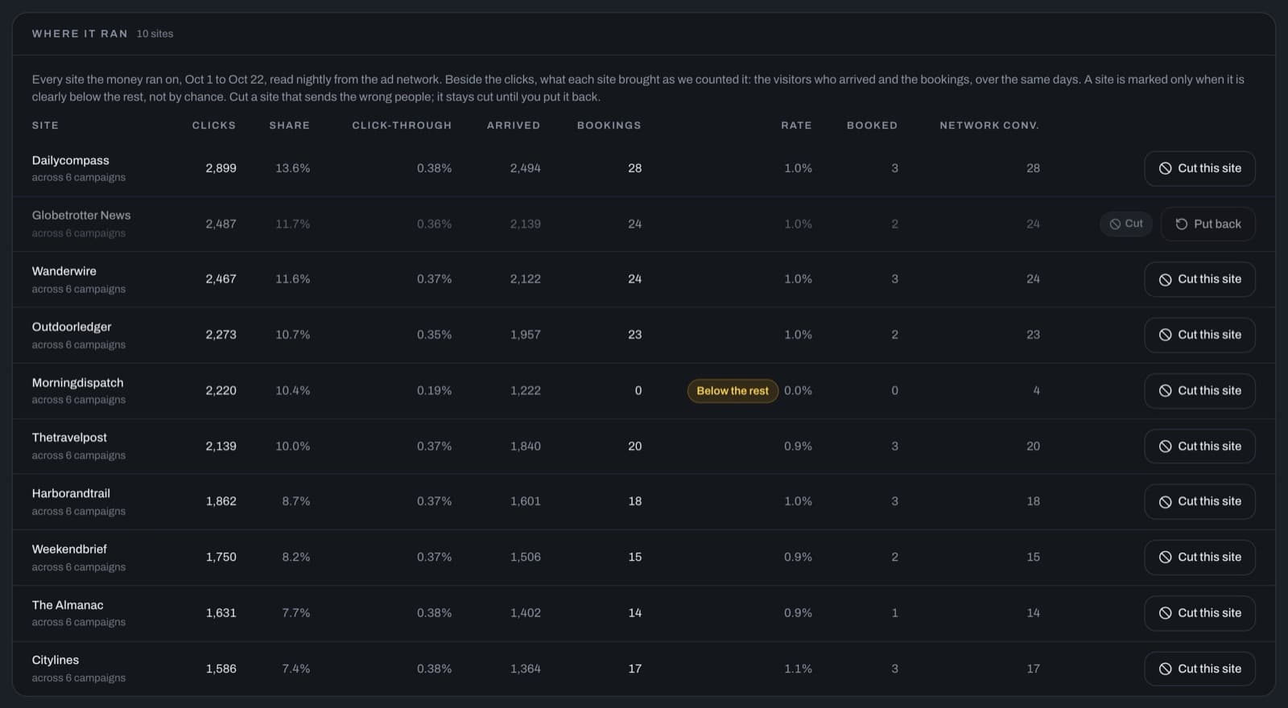Image resolution: width=1288 pixels, height=708 pixels.
Task: Click Dailycompass clicks value 2,899
Action: tap(221, 168)
